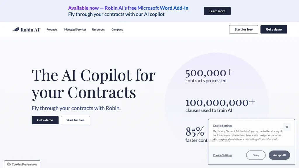The image size is (299, 168).
Task: Open the Managed Services menu
Action: 75,29
